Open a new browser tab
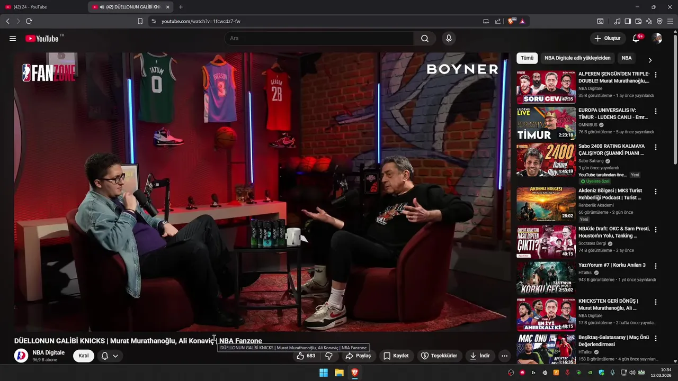This screenshot has height=381, width=678. [181, 7]
